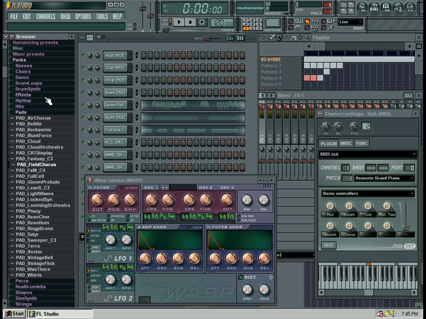
Task: Show the sample browser with SB button
Action: 398,7
